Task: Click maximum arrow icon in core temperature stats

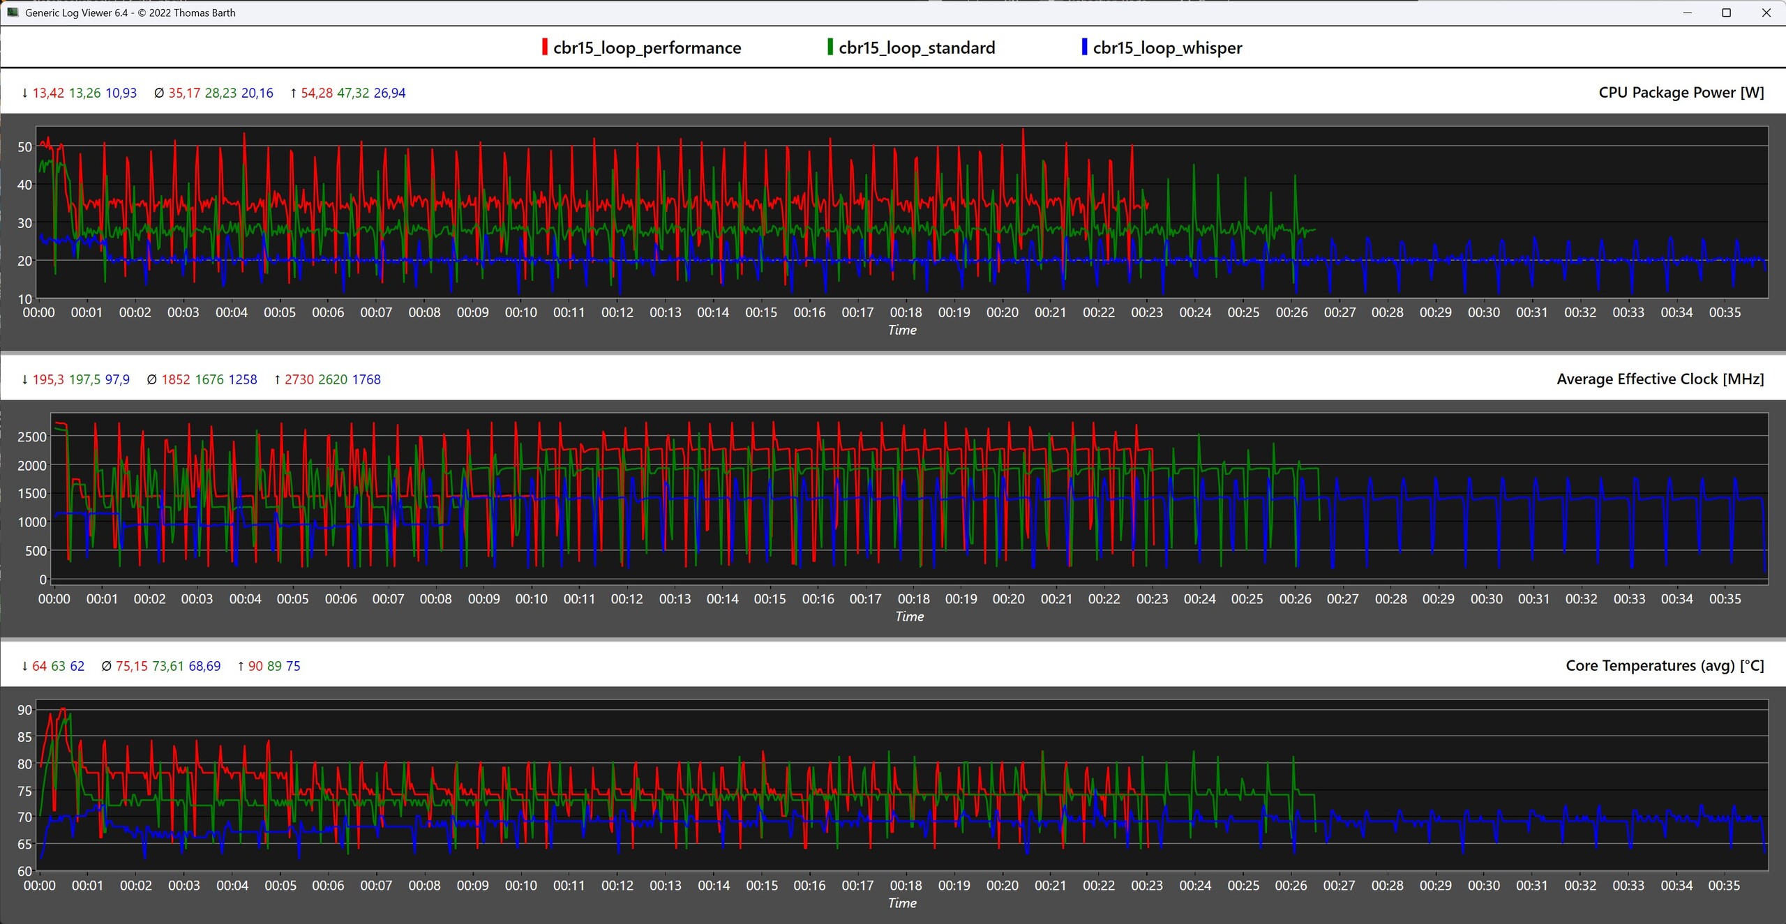Action: (x=241, y=667)
